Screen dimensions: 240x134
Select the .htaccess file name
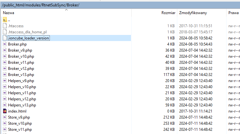point(16,26)
